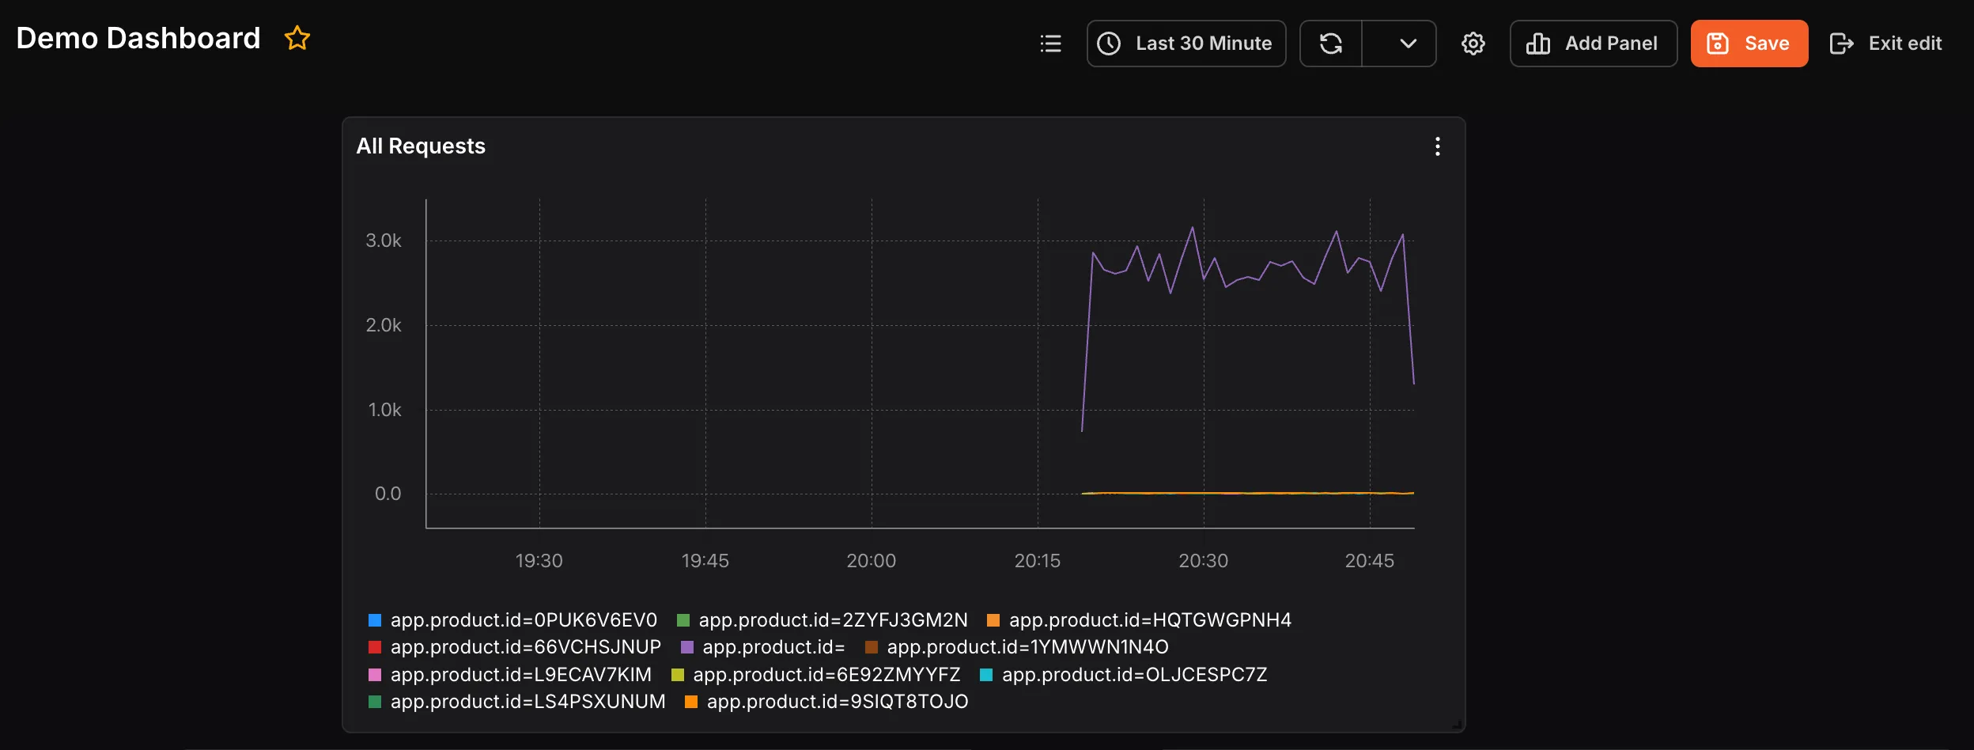Open the dashboard settings gear icon

1473,44
